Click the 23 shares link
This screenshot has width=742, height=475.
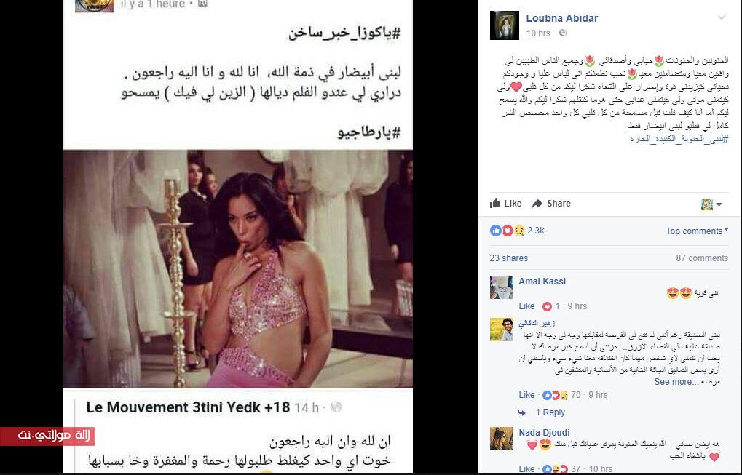(x=509, y=258)
